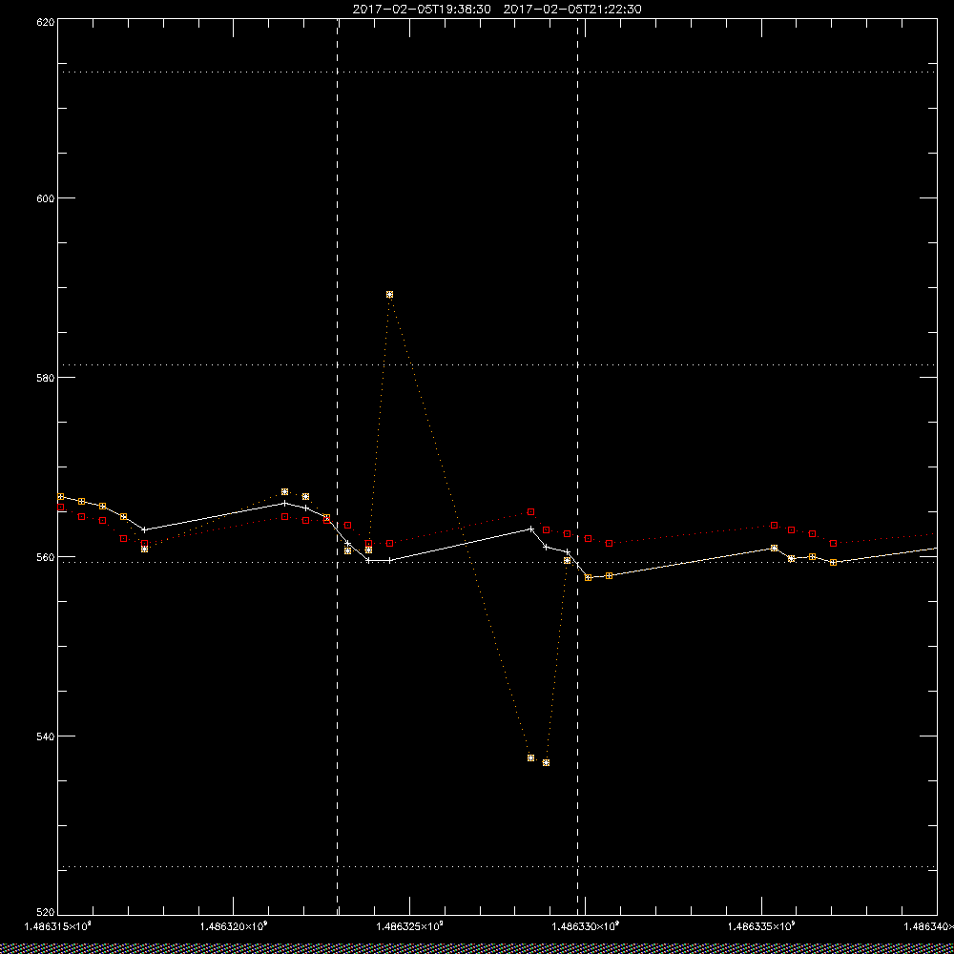954x954 pixels.
Task: Click the right vertical dashed line
Action: pos(577,467)
